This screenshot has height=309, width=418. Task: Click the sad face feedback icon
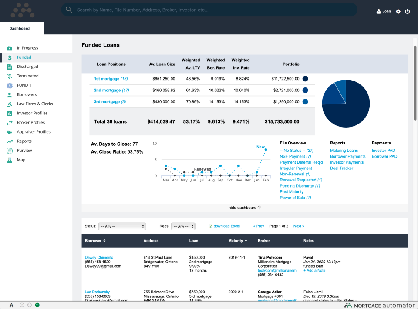tap(21, 306)
